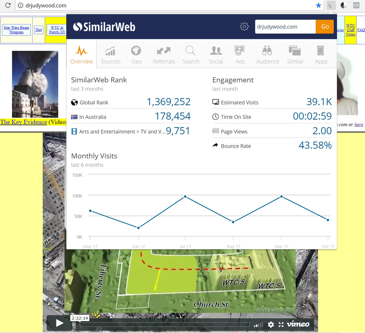Click the half-moon extension icon
The image size is (365, 333).
click(344, 5)
